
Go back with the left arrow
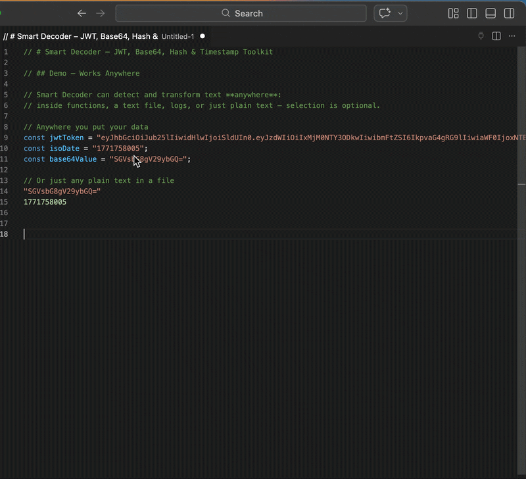tap(82, 13)
